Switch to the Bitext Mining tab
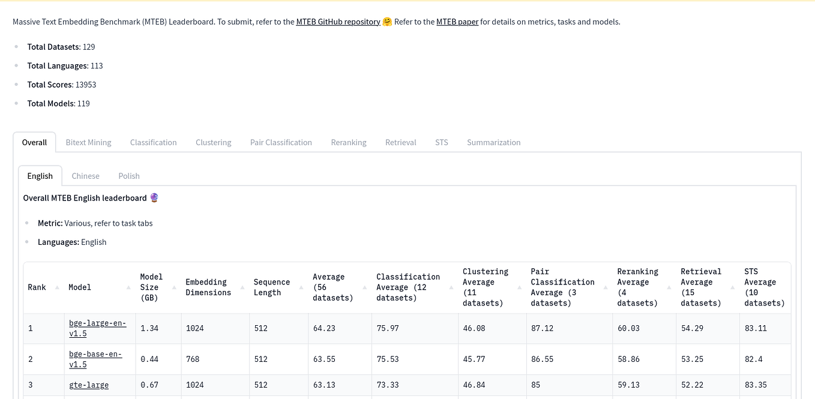Screen dimensions: 815x399 [88, 142]
